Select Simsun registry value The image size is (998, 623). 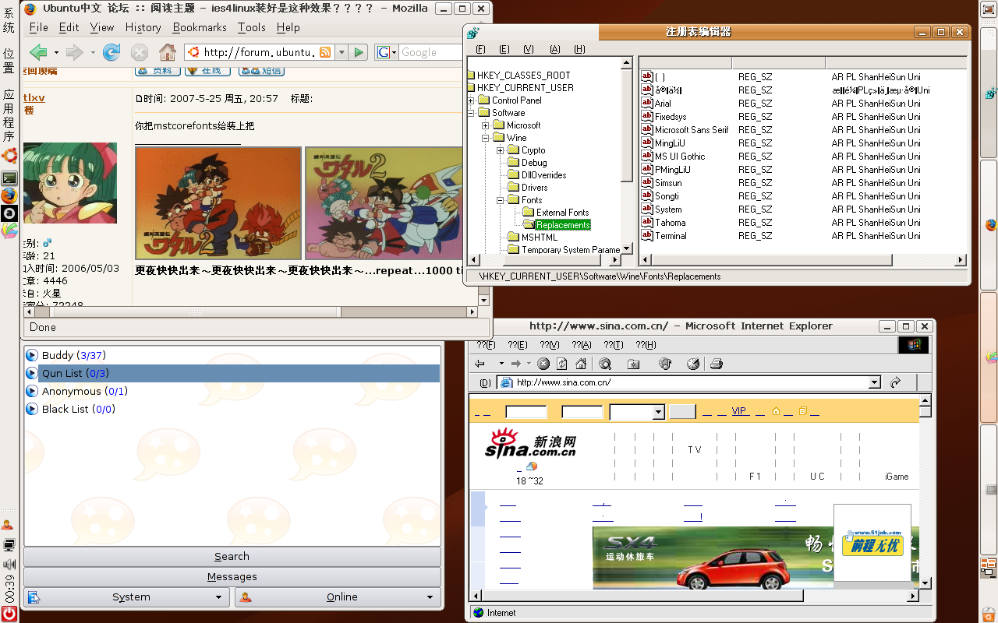click(x=668, y=182)
